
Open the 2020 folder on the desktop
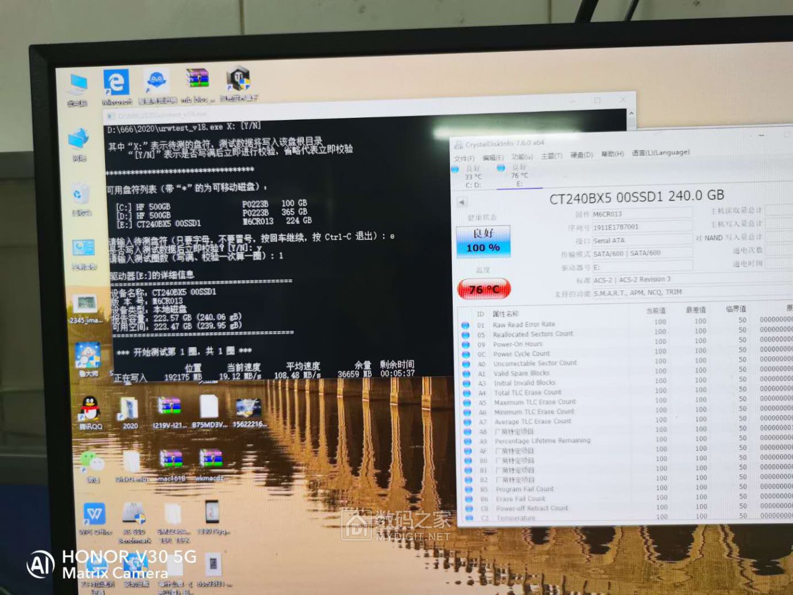point(130,413)
